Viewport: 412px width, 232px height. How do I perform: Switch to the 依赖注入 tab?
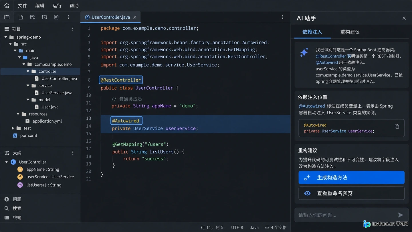[x=312, y=32]
